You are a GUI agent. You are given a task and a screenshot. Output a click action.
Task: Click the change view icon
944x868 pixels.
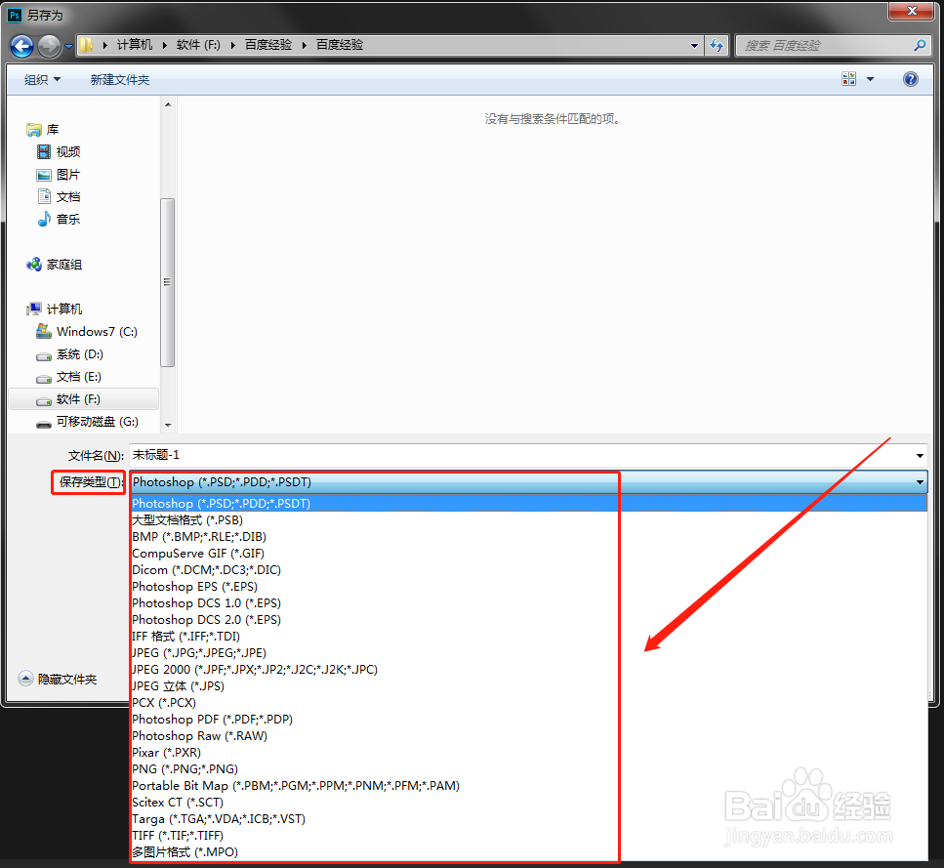(x=849, y=79)
